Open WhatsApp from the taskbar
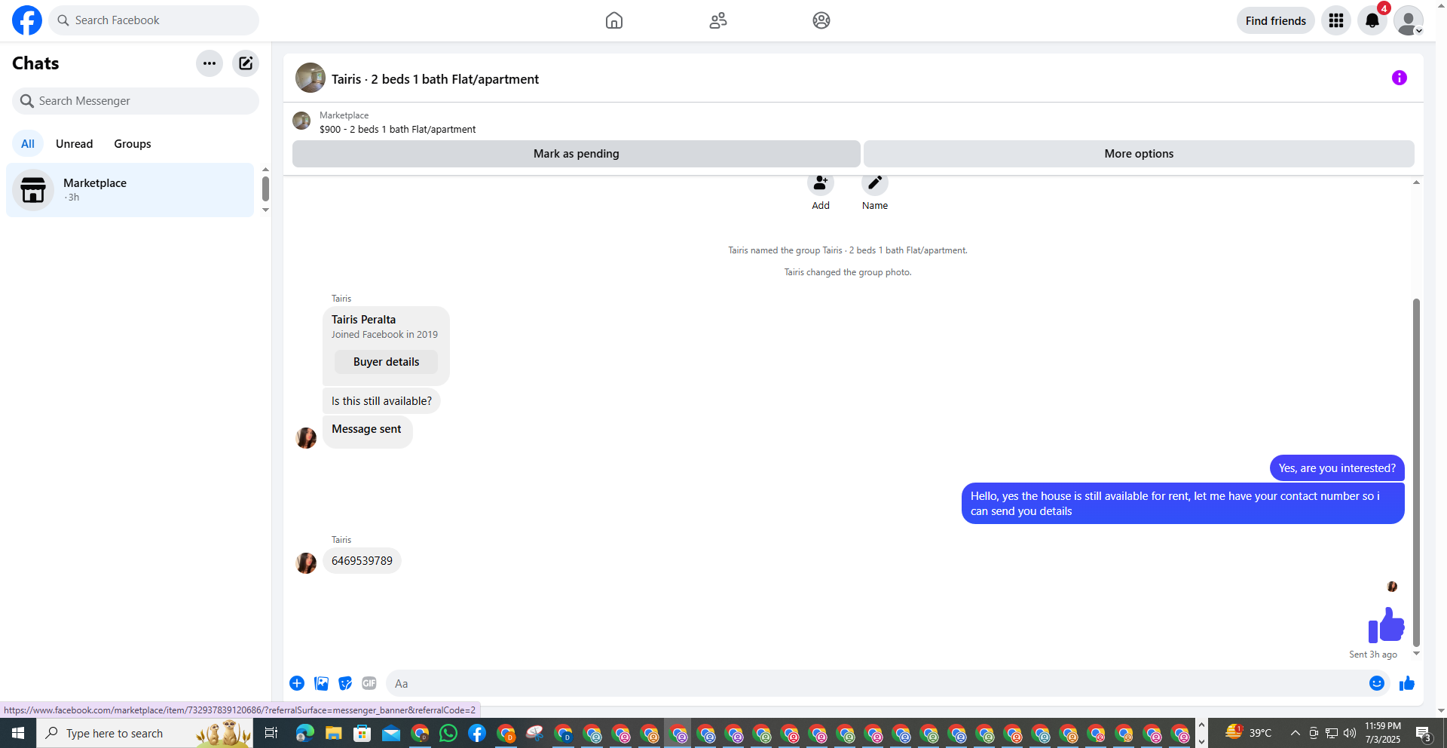The height and width of the screenshot is (748, 1447). click(448, 733)
